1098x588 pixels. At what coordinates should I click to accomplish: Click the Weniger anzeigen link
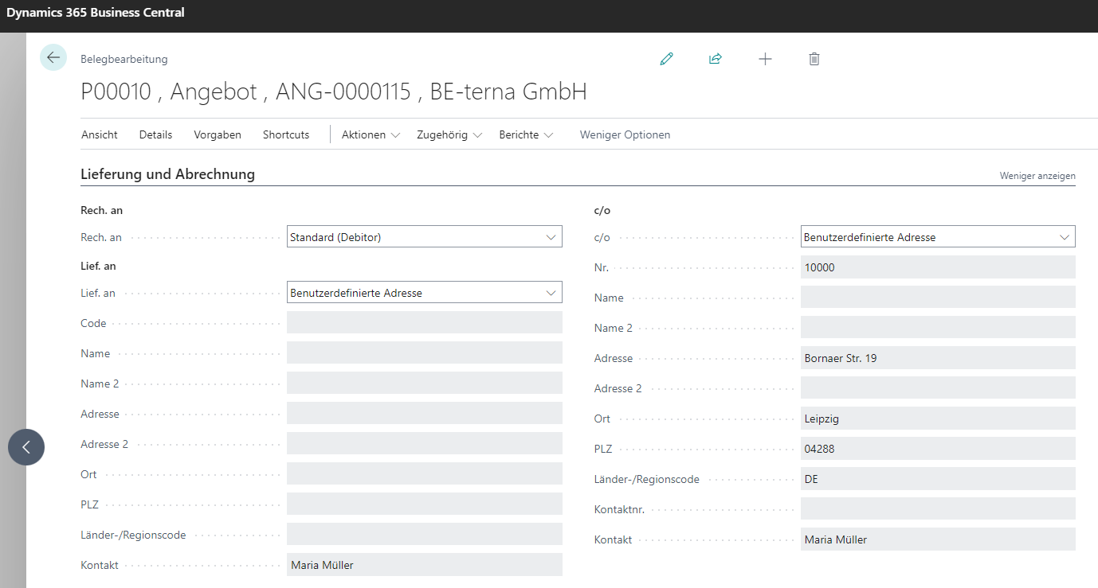[x=1037, y=176]
